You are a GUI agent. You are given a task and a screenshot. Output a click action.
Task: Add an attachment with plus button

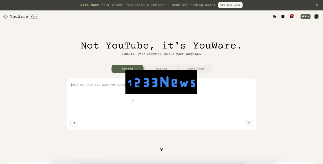pyautogui.click(x=74, y=123)
